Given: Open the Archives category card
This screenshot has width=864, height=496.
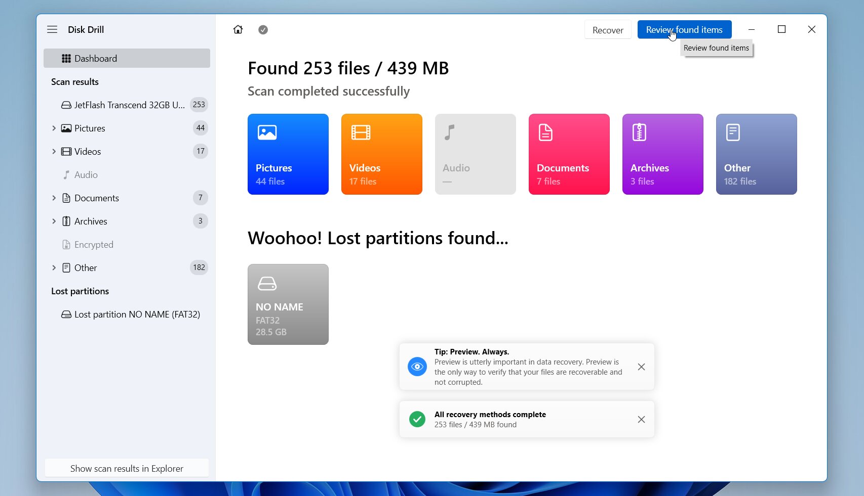Looking at the screenshot, I should pos(663,154).
